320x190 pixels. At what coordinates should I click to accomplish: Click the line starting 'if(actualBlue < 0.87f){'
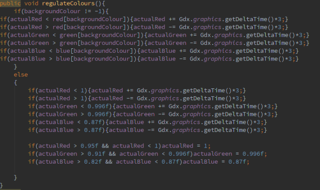pos(147,122)
